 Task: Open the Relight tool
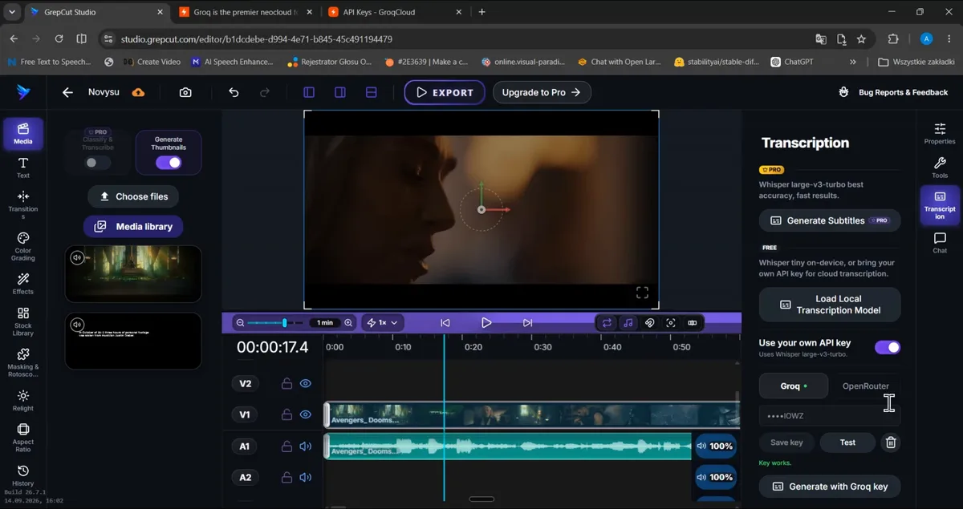(23, 399)
